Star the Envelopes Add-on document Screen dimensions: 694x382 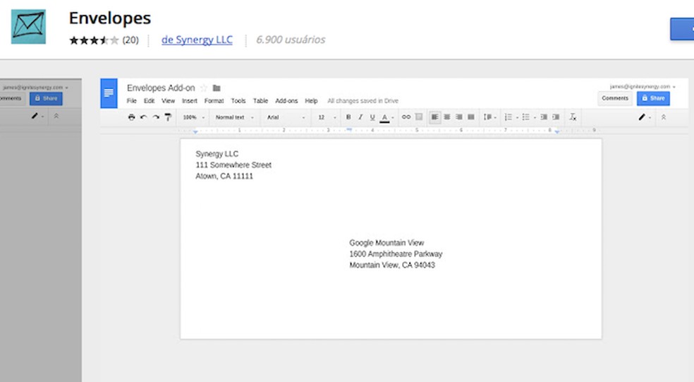[x=204, y=88]
